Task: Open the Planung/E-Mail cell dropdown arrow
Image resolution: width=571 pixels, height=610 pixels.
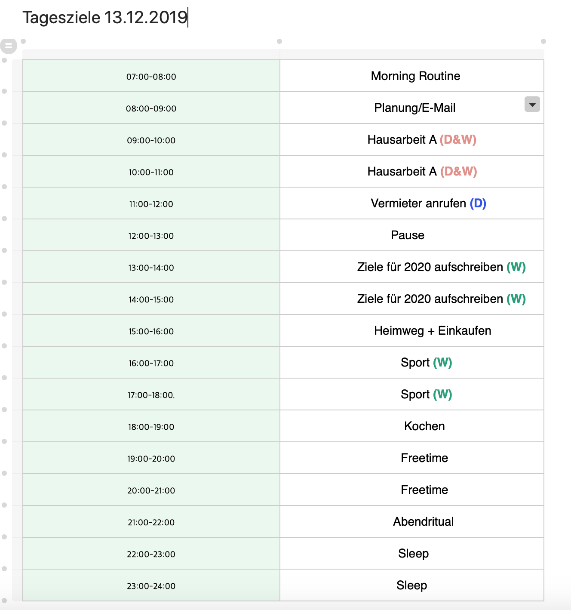Action: 532,105
